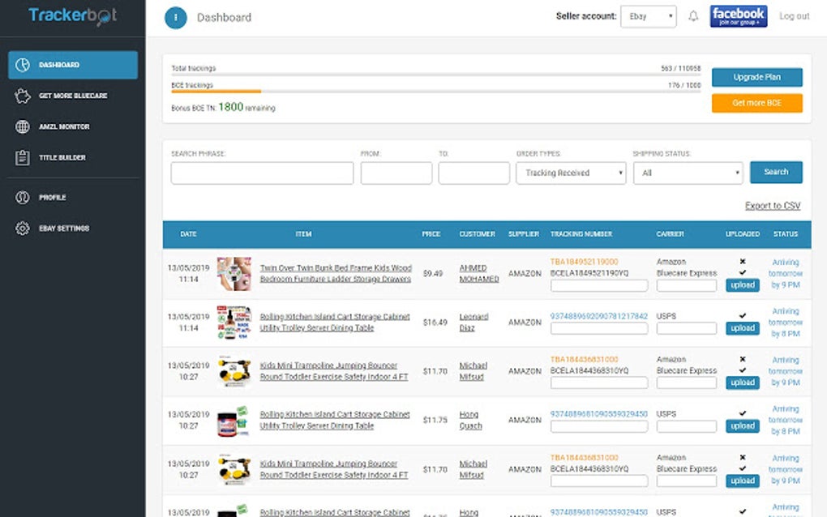Viewport: 827px width, 517px height.
Task: Click carrier input field in Leonard Diaz row
Action: [686, 328]
